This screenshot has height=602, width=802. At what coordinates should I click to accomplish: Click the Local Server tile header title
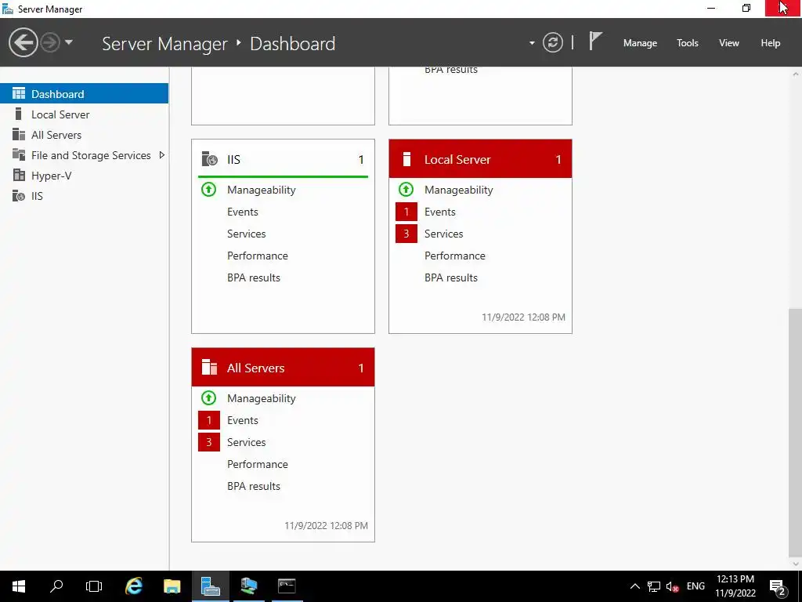pos(457,159)
